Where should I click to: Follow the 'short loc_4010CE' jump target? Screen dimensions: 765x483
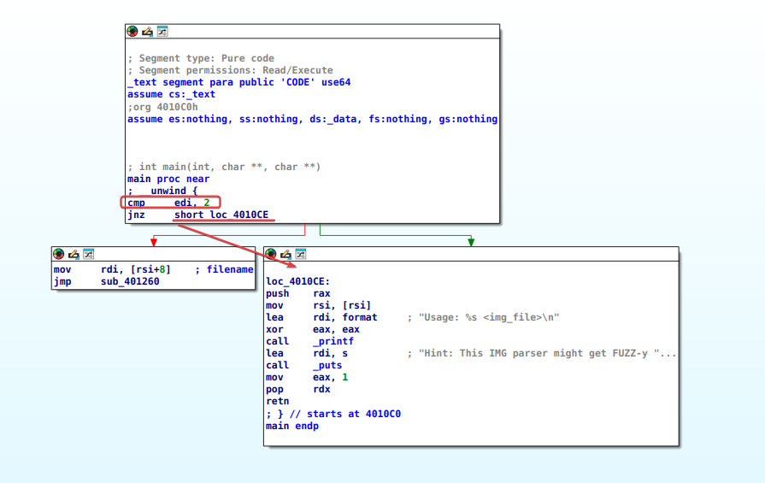221,215
